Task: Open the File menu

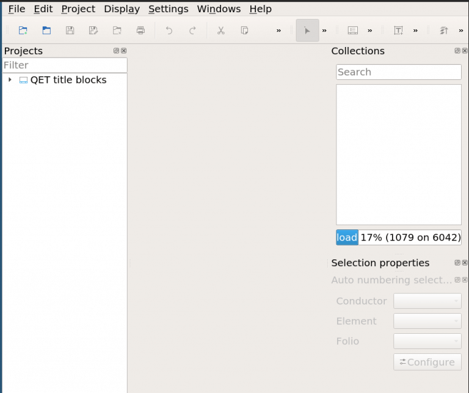Action: (x=16, y=9)
